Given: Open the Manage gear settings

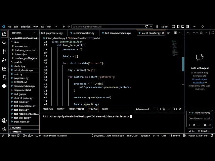Looking at the screenshot, I should [x=4, y=129].
